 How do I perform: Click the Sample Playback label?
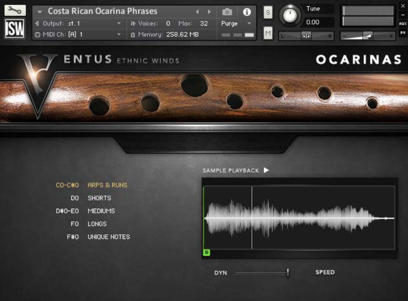(231, 170)
